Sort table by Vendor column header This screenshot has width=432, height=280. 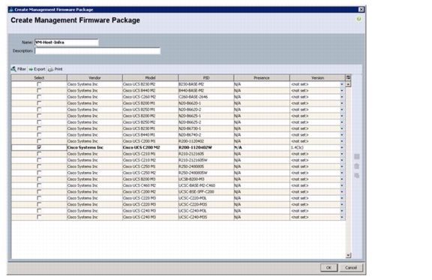(x=94, y=78)
